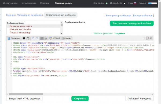This screenshot has height=104, width=161.
Task: Click the line containing $MFORM_2$
Action: 40,76
